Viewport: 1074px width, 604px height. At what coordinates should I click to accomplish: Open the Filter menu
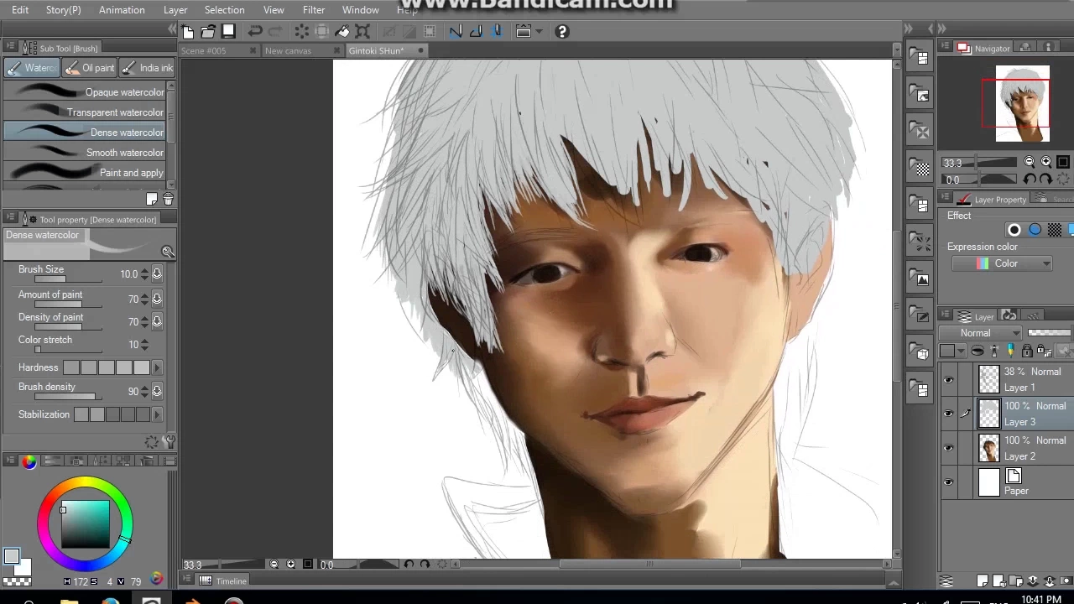(314, 10)
